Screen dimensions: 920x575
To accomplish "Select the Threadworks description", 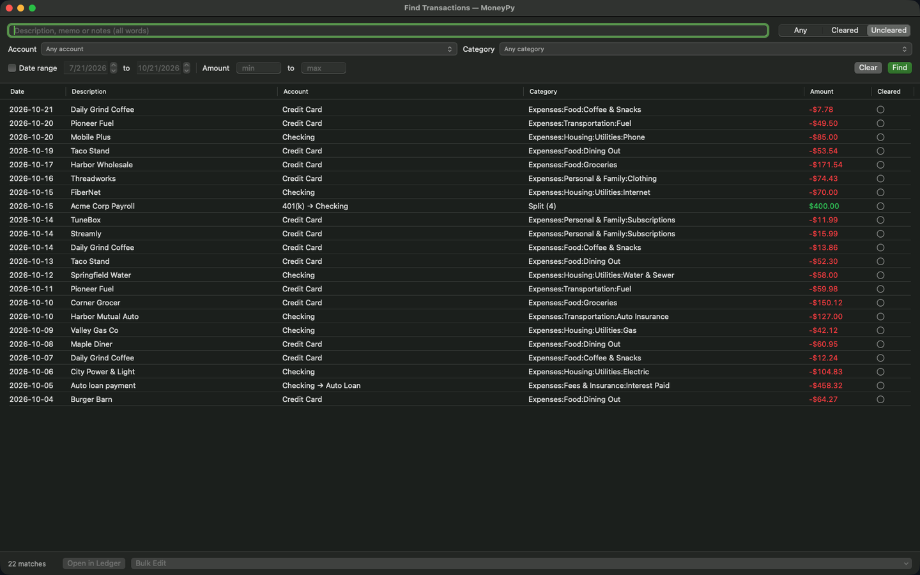I will (x=93, y=179).
